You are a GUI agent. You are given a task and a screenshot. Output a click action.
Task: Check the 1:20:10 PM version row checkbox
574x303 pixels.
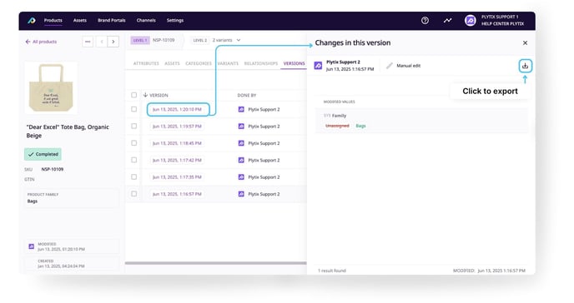tap(134, 109)
